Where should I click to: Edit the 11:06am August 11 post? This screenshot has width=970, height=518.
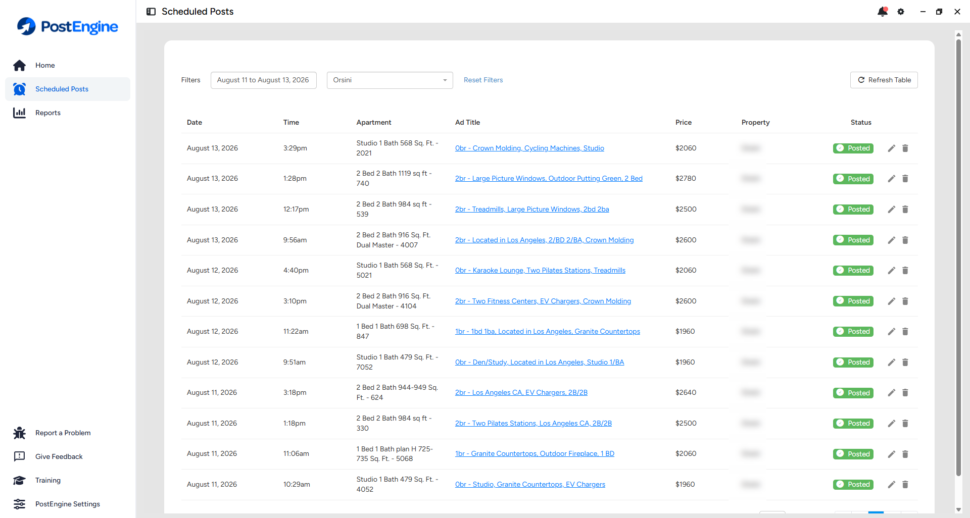[892, 454]
